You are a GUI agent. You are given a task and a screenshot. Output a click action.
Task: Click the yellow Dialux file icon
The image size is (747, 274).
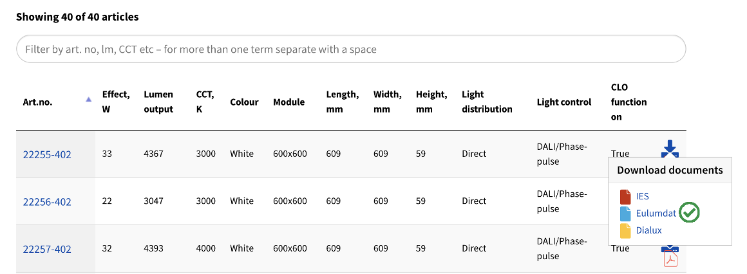coord(625,230)
